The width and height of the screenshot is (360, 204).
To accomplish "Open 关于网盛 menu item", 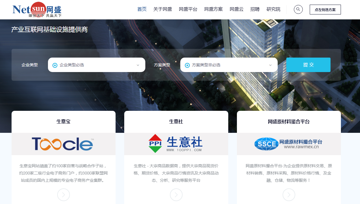I will (x=163, y=9).
